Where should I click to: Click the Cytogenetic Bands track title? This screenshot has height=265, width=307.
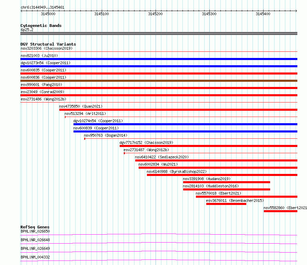[x=41, y=26]
